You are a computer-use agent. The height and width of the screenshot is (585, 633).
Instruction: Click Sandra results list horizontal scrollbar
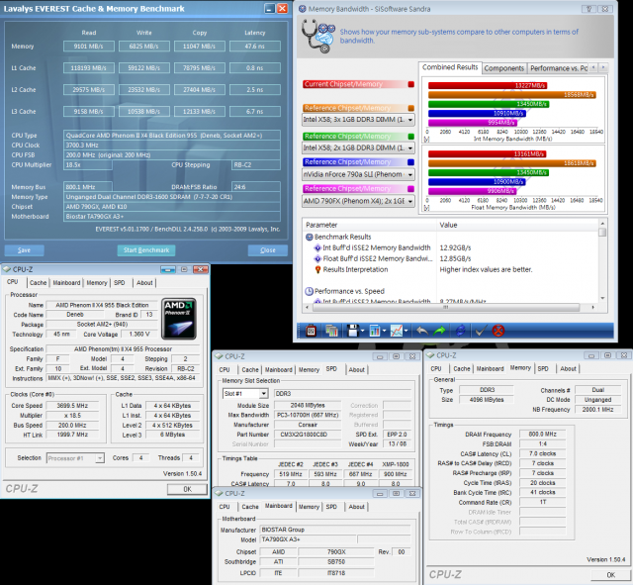(x=451, y=308)
